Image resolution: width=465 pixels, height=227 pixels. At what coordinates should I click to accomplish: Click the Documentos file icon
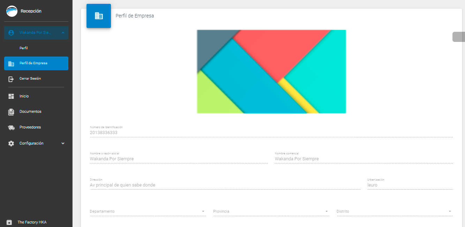click(x=11, y=112)
